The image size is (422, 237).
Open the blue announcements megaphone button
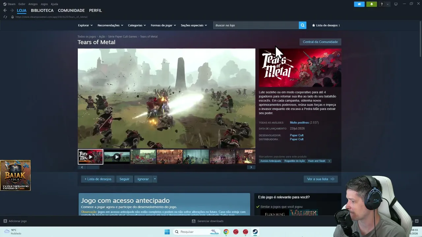pyautogui.click(x=359, y=4)
